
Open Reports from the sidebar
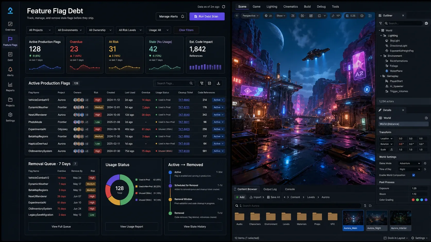point(10,87)
